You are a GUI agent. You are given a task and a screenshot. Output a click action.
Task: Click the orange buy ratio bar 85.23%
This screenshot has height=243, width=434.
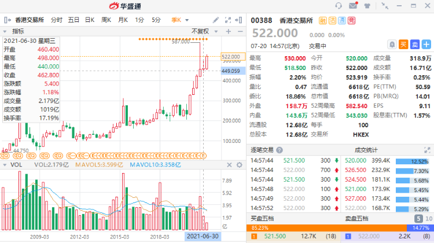[x=326, y=228]
